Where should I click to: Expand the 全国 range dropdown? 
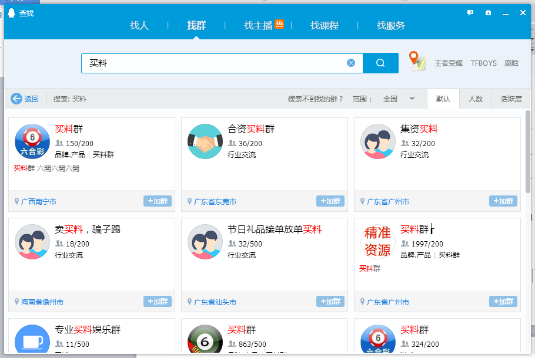tap(412, 99)
